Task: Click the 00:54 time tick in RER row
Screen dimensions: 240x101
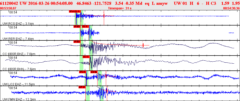Action: pos(13,28)
